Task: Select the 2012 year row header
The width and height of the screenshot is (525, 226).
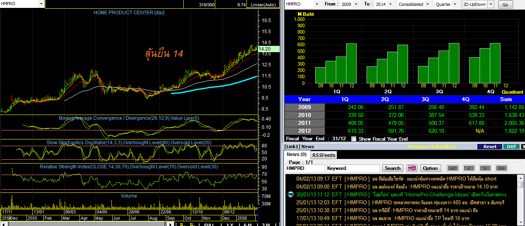Action: point(305,131)
